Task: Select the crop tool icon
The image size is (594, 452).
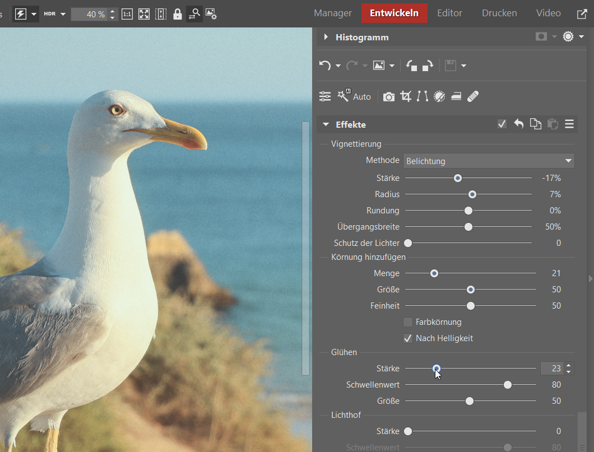Action: pyautogui.click(x=406, y=97)
